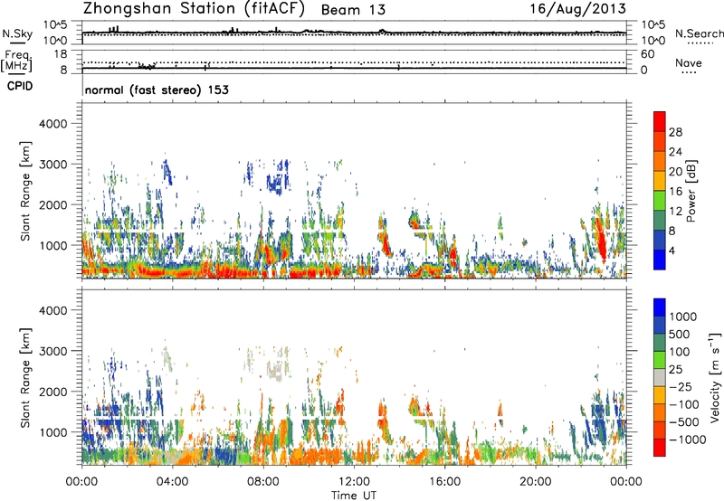Image resolution: width=724 pixels, height=501 pixels.
Task: Click the 'Nave' legend label
Action: point(689,63)
